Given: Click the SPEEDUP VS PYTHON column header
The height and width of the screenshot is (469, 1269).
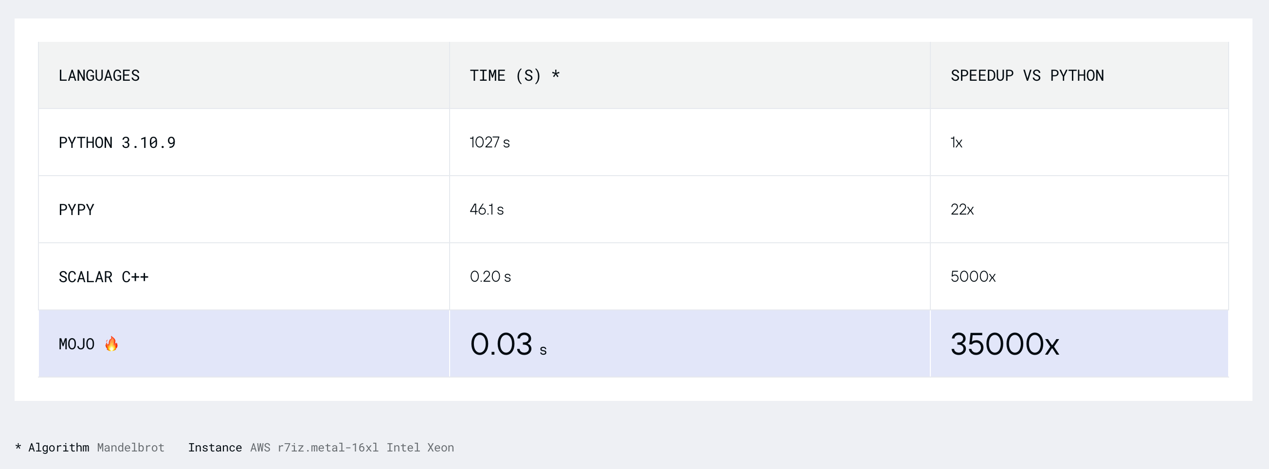Looking at the screenshot, I should pyautogui.click(x=1027, y=76).
